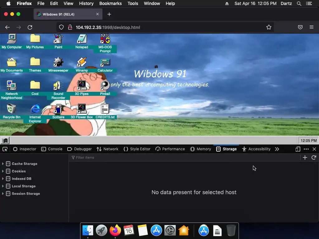Open the Bookmarks menu in menu bar

(x=111, y=3)
